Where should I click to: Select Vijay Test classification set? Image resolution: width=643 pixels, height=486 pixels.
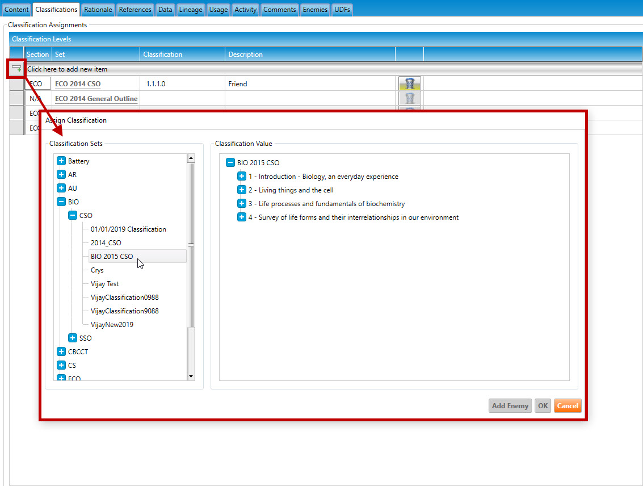(105, 284)
